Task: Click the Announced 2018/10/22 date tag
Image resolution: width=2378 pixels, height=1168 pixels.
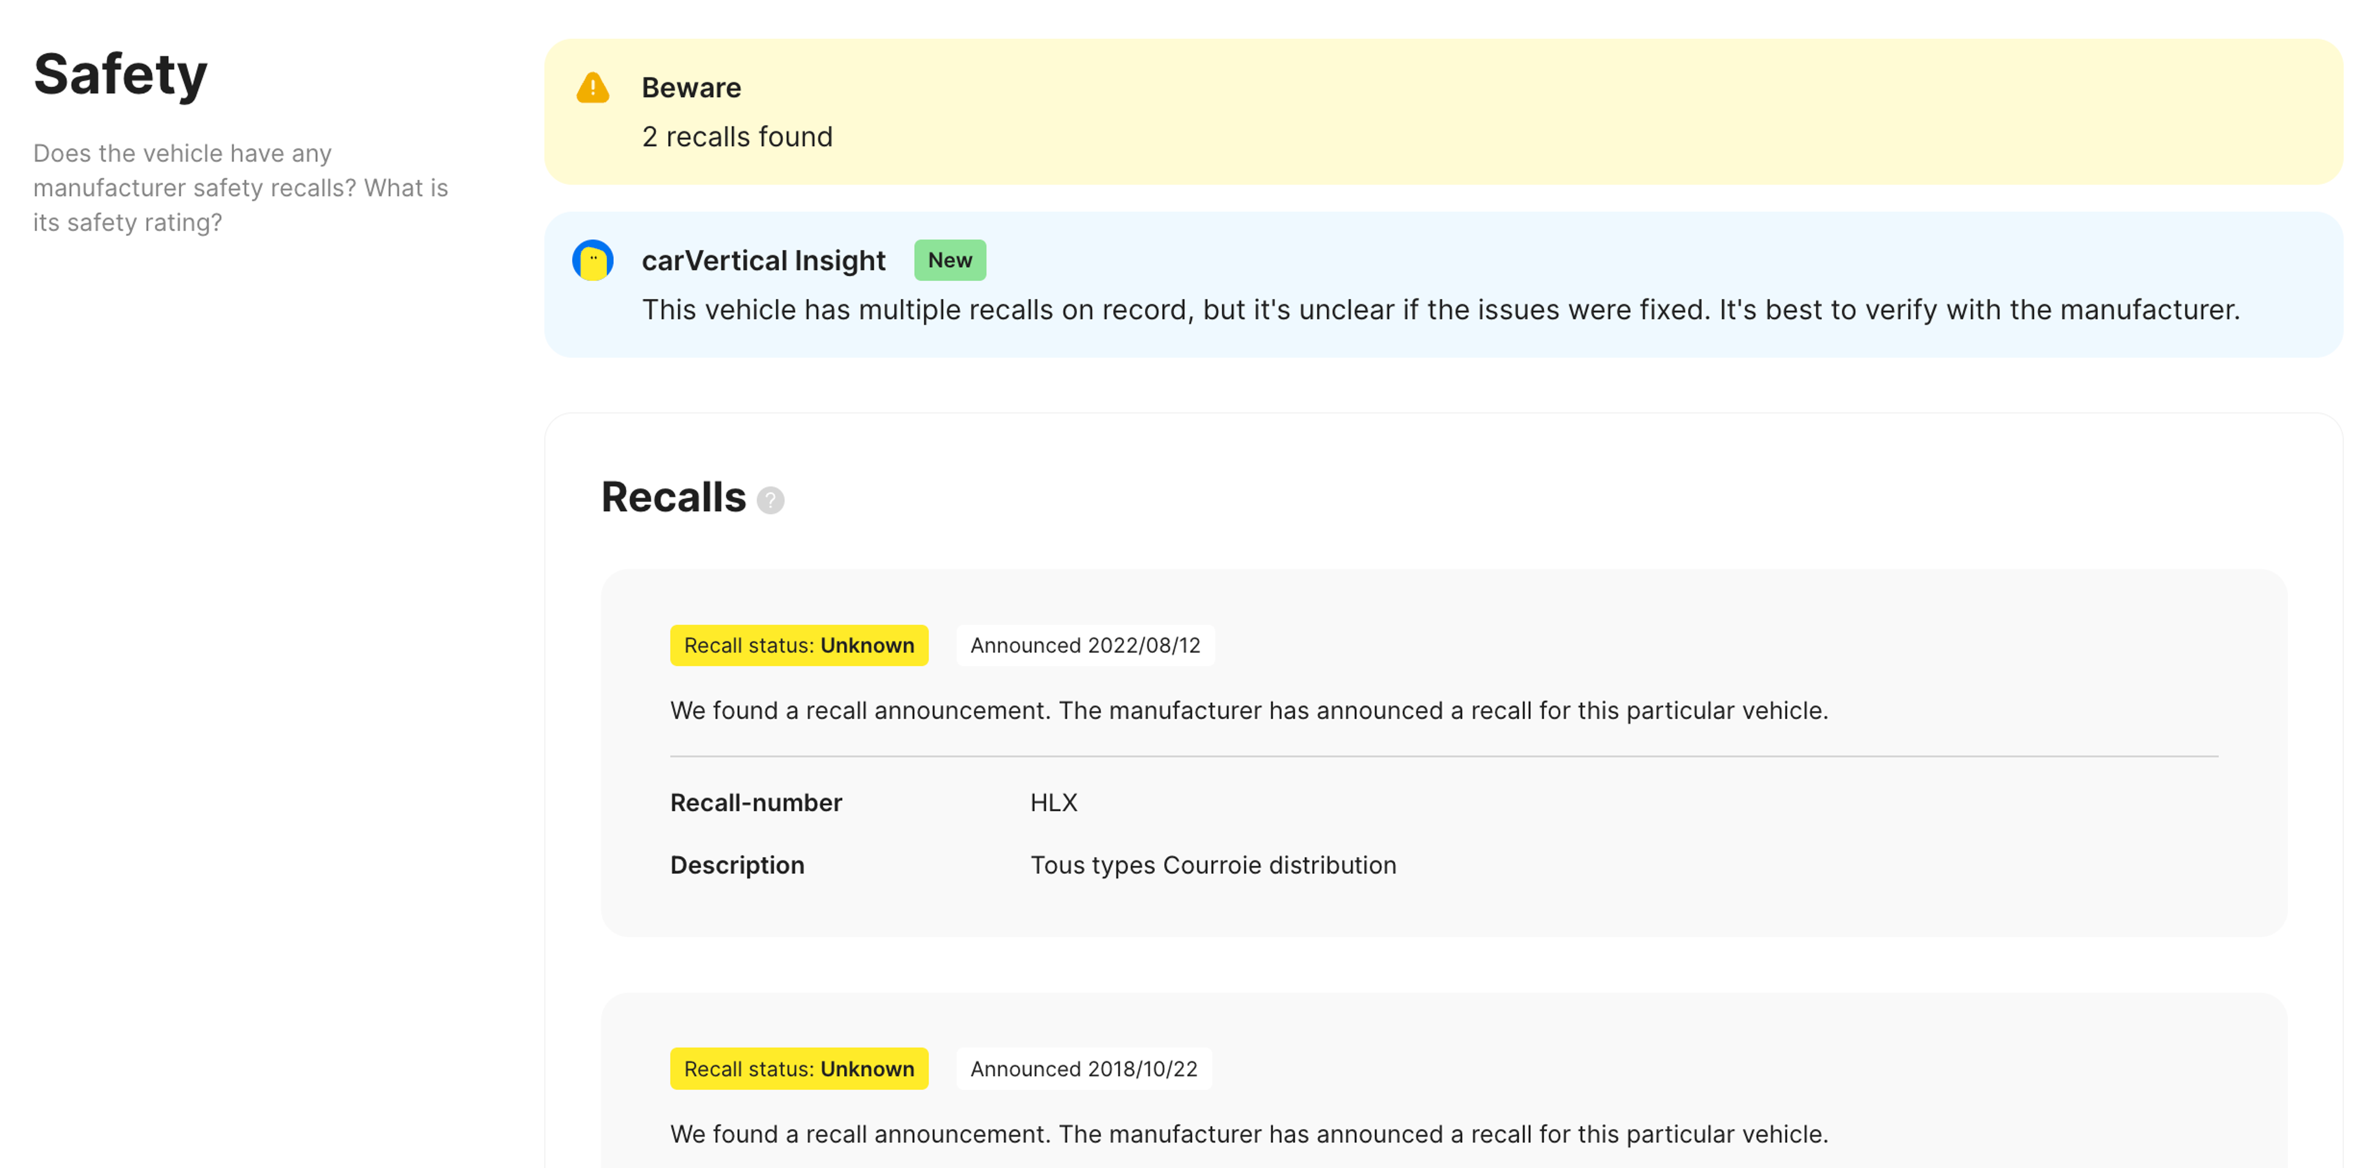Action: 1083,1068
